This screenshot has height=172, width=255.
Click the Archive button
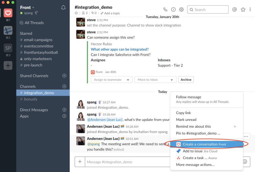186,80
